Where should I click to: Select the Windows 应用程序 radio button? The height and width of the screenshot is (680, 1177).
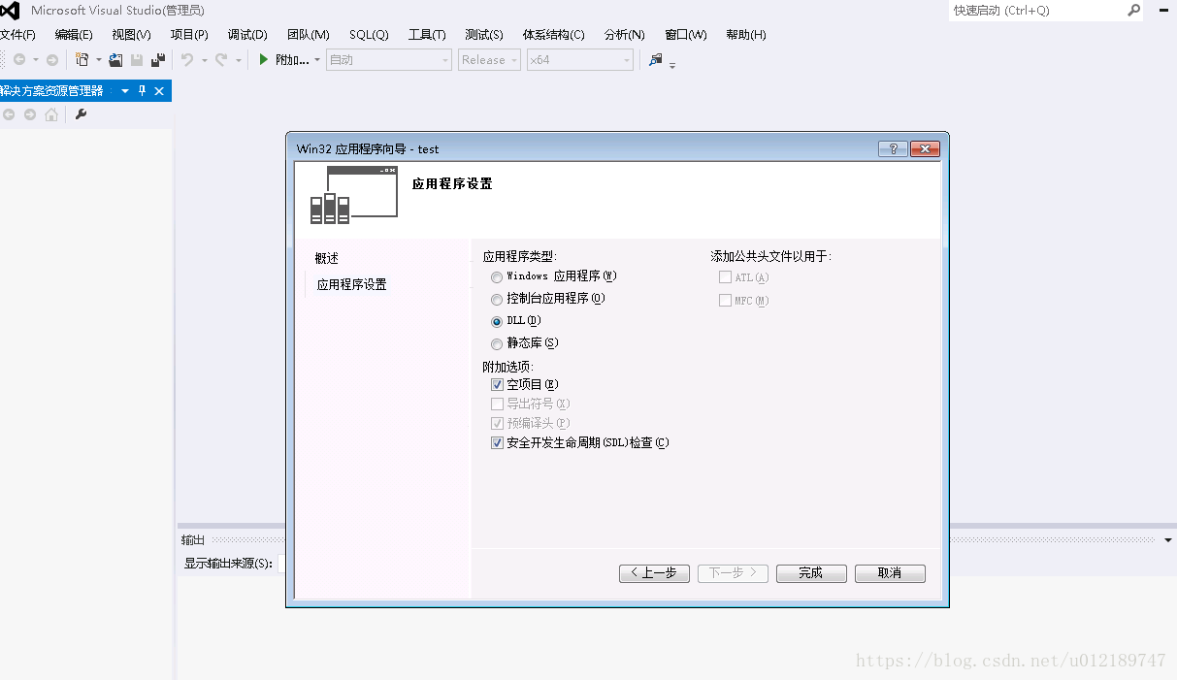[x=497, y=277]
